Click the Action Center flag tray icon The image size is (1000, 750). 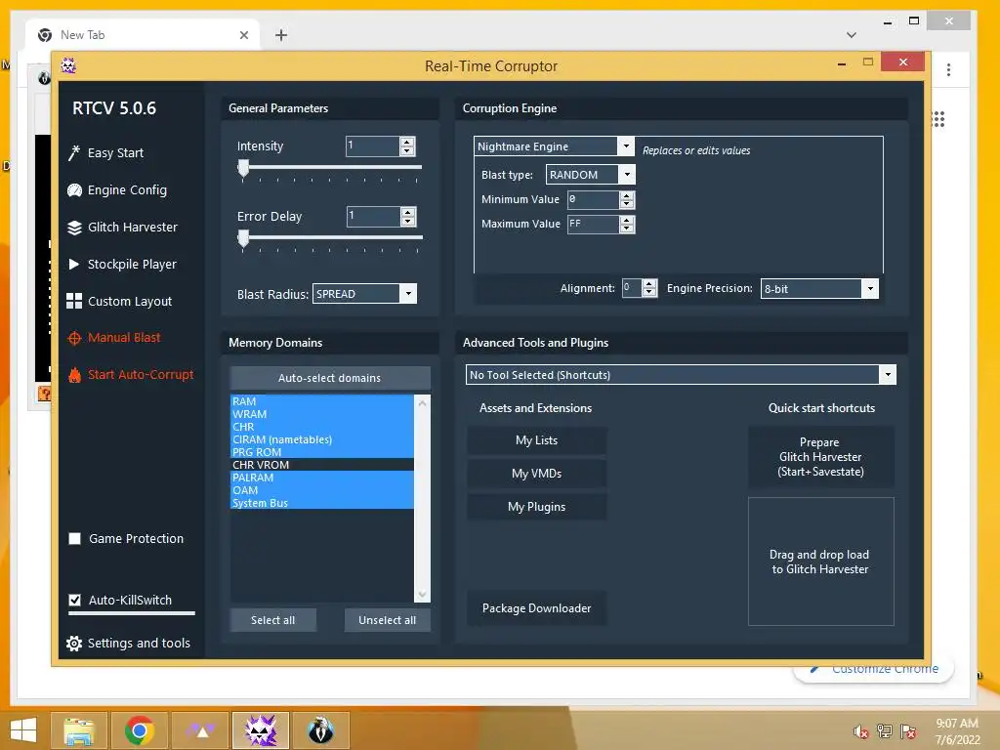point(908,731)
